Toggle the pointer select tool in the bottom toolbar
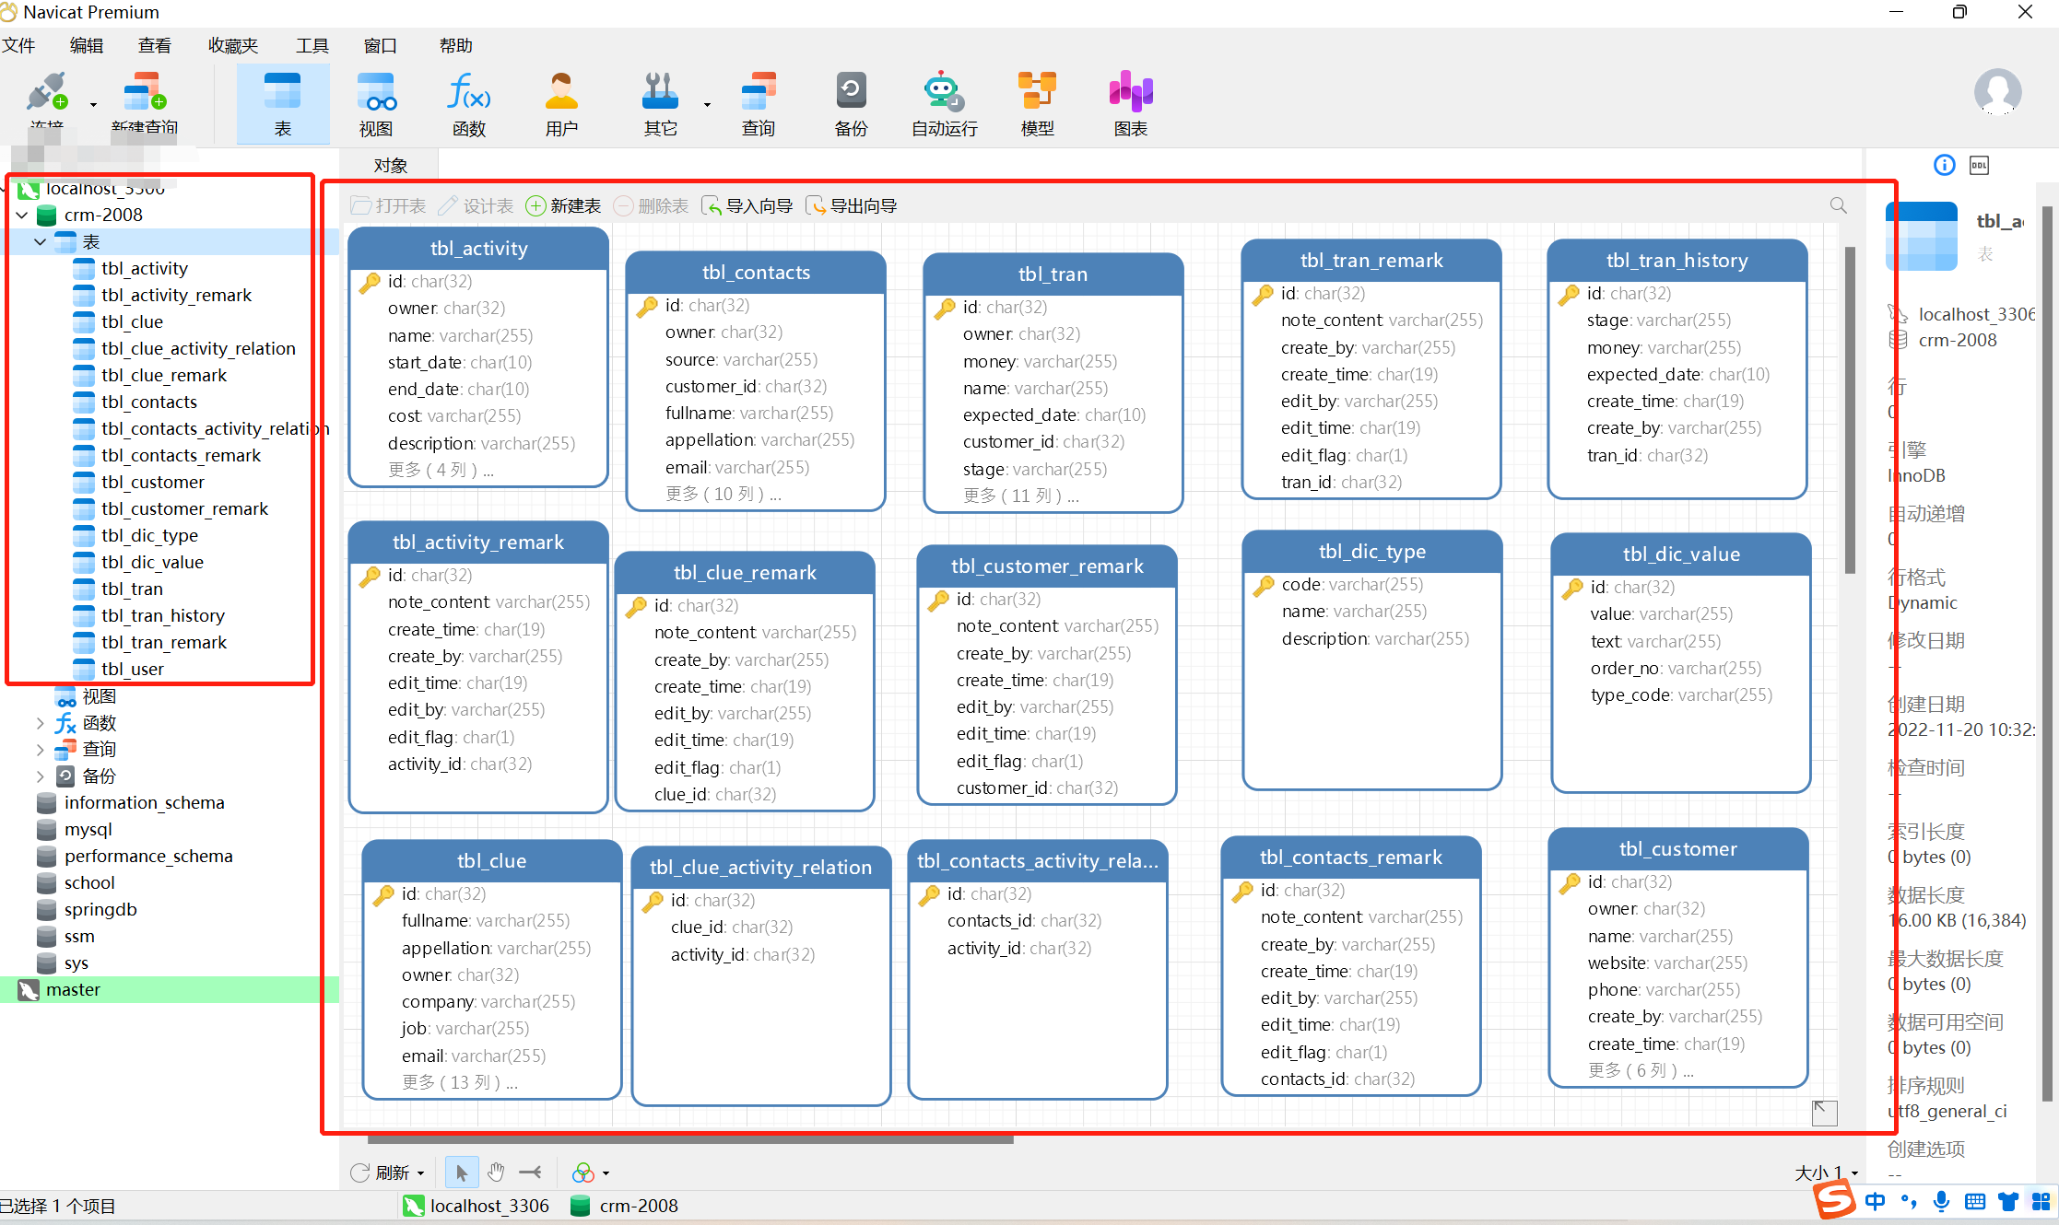Screen dimensions: 2059x1225 point(461,1172)
